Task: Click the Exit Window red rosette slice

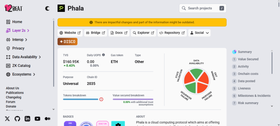Action: (204, 78)
